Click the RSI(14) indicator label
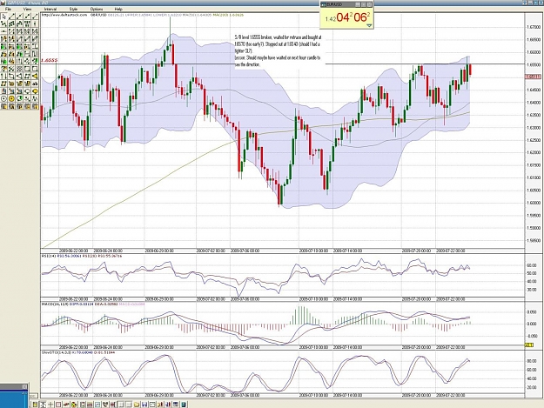This screenshot has height=408, width=544. point(46,256)
